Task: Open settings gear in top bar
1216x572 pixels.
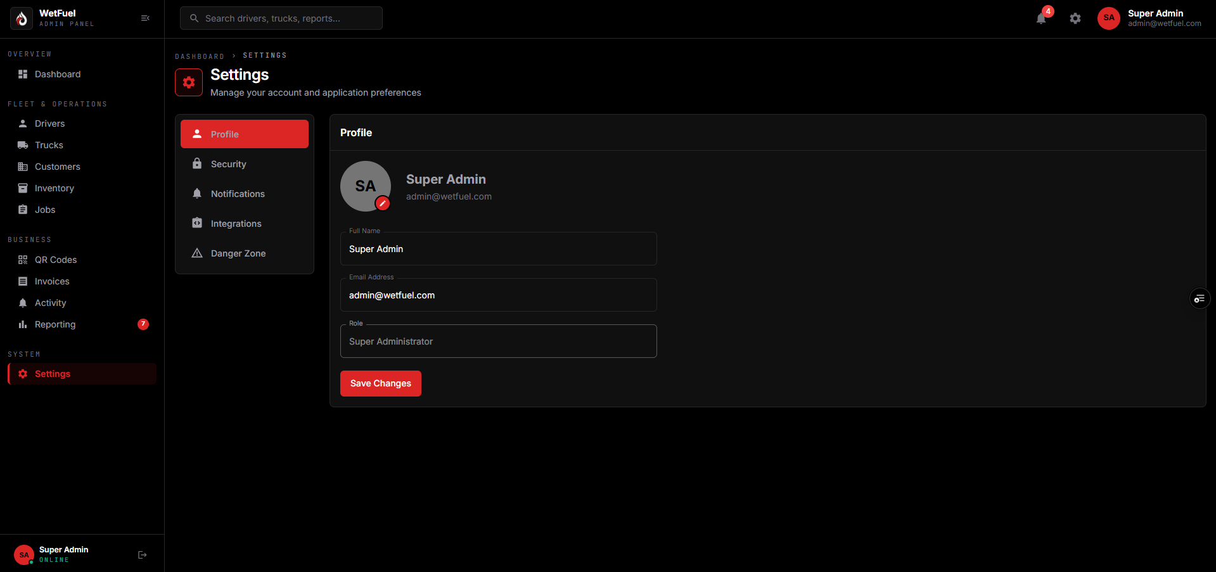Action: tap(1075, 18)
